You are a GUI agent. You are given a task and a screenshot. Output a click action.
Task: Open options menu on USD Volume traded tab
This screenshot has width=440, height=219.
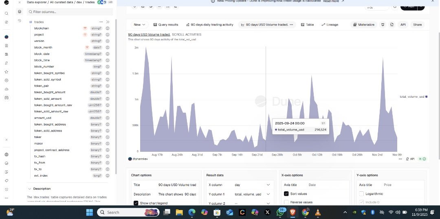click(291, 25)
